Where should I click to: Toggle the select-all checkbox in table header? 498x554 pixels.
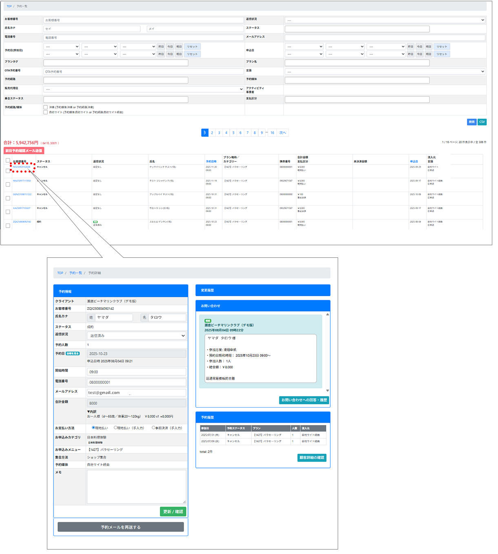8,160
